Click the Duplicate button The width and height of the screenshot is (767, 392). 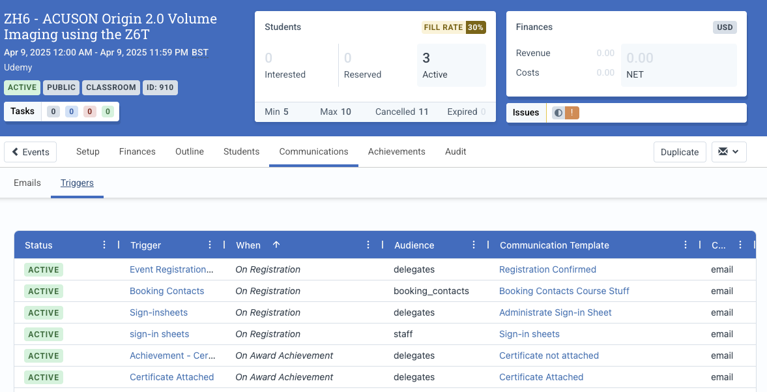680,152
